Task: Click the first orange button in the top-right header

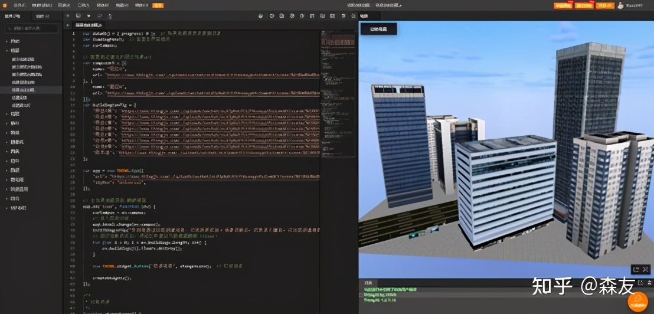Action: click(563, 5)
